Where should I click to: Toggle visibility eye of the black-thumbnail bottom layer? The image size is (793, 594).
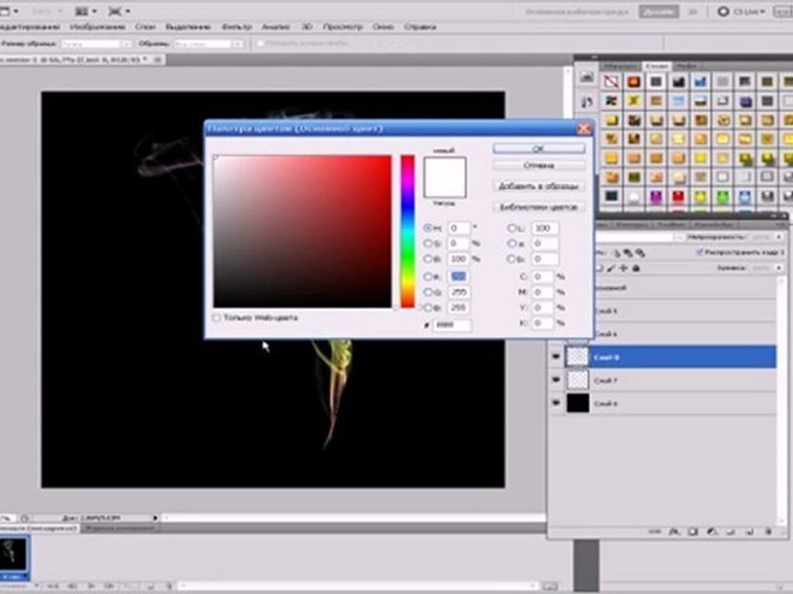(556, 403)
